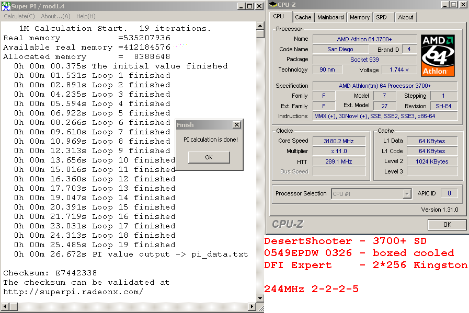The width and height of the screenshot is (469, 313).
Task: Click the red 244MHz 2-2-2-5 caption
Action: 311,289
